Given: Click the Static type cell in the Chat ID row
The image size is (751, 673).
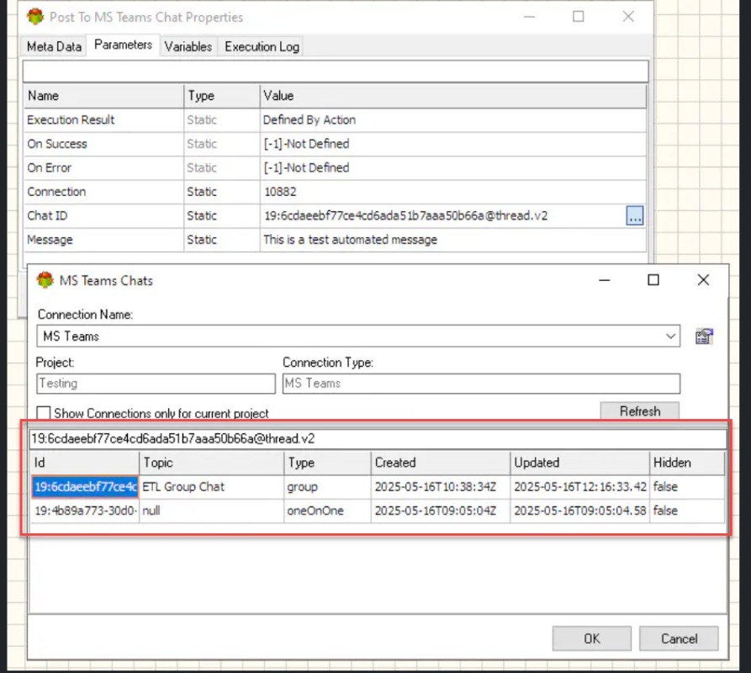Looking at the screenshot, I should click(x=222, y=215).
